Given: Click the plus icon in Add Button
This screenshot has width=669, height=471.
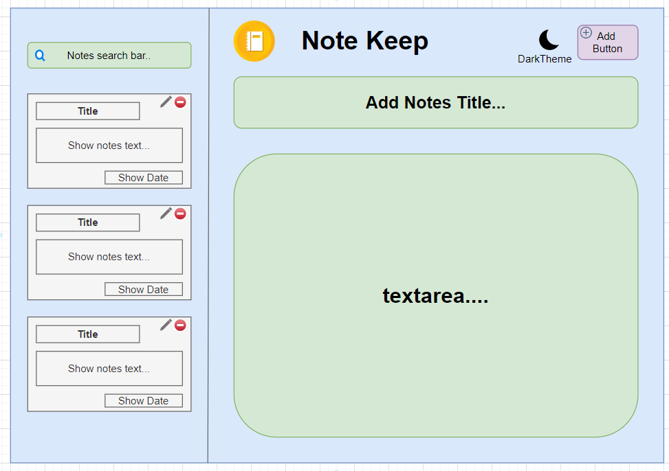Looking at the screenshot, I should tap(586, 32).
